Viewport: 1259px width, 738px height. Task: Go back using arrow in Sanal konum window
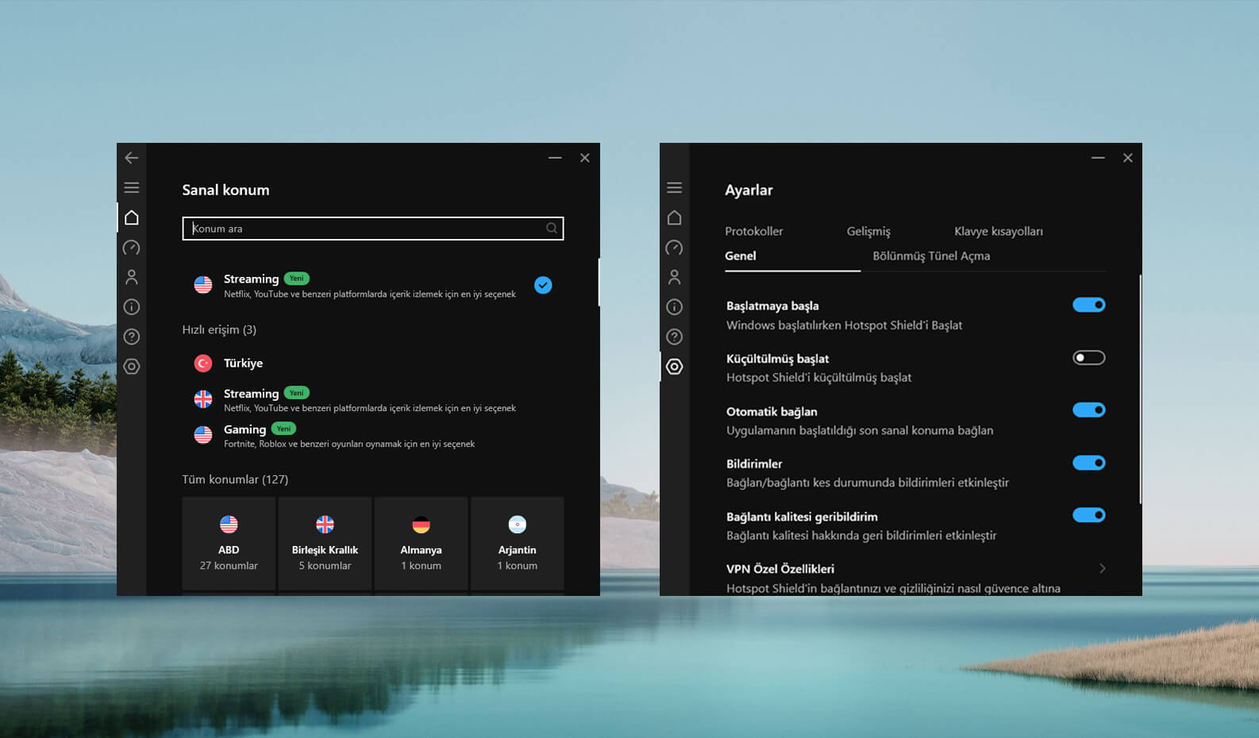click(132, 158)
